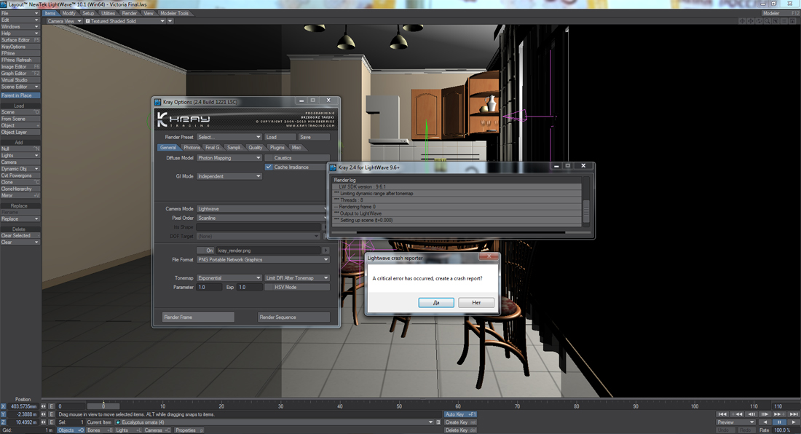Open the Camera View viewport dropdown
Screen dimensions: 801x434
63,21
